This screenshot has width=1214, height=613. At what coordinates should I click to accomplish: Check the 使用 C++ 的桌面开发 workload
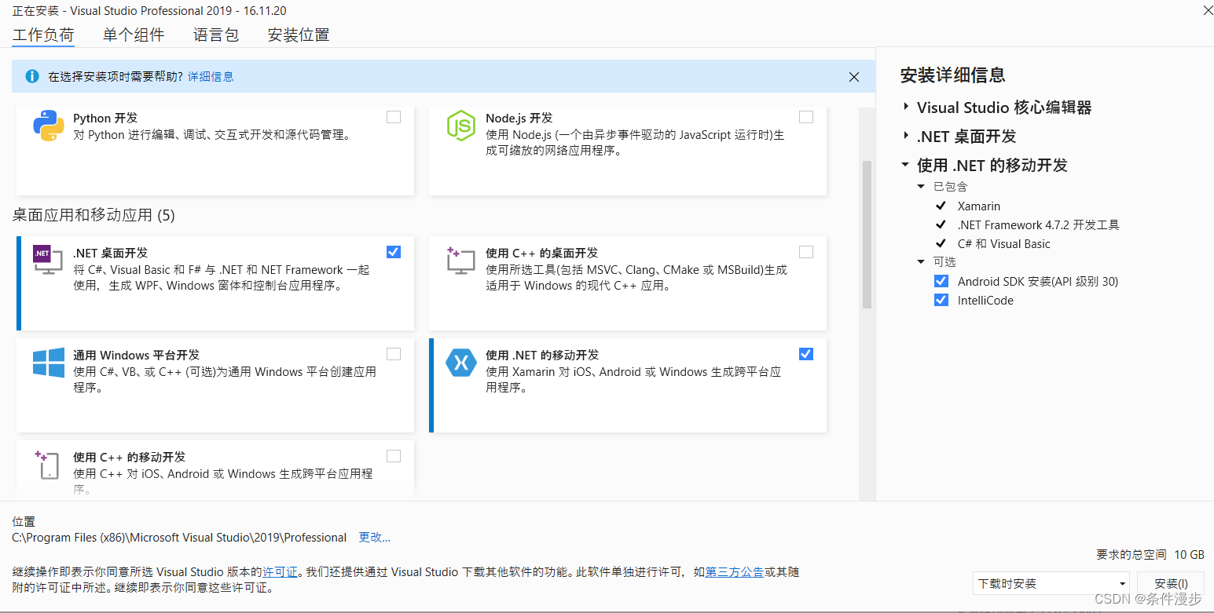pyautogui.click(x=806, y=252)
